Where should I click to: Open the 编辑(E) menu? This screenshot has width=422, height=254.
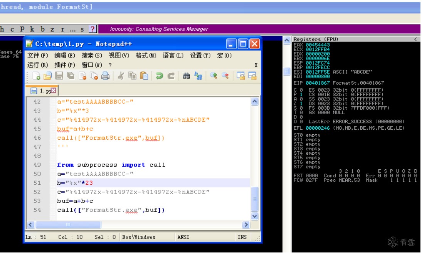point(65,56)
